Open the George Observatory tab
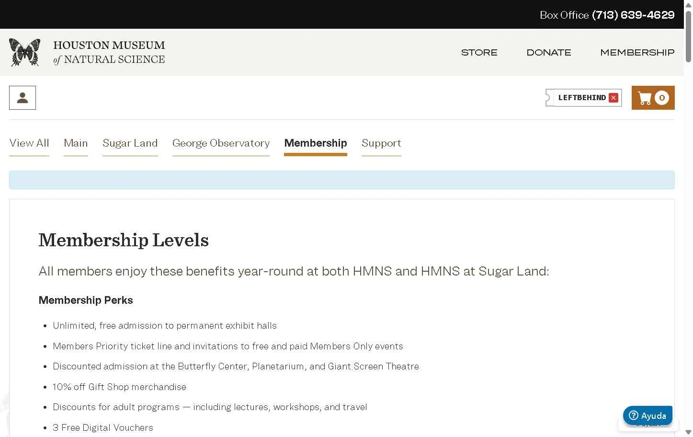 click(x=221, y=143)
